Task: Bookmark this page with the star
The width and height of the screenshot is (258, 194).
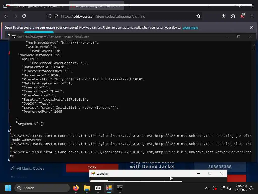Action: tap(198, 16)
